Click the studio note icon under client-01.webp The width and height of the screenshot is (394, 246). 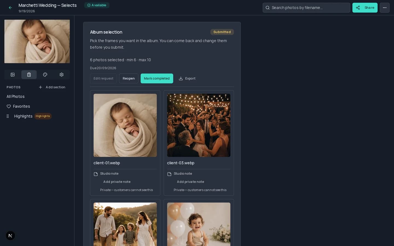96,174
